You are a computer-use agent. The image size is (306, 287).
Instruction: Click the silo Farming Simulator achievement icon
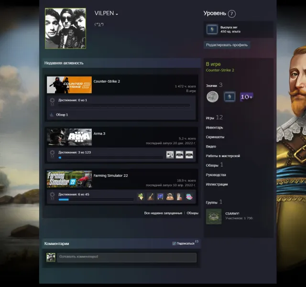coord(179,197)
